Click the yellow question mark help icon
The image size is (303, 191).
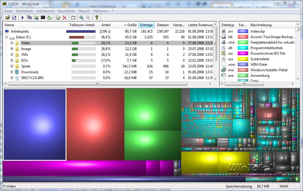(x=97, y=18)
